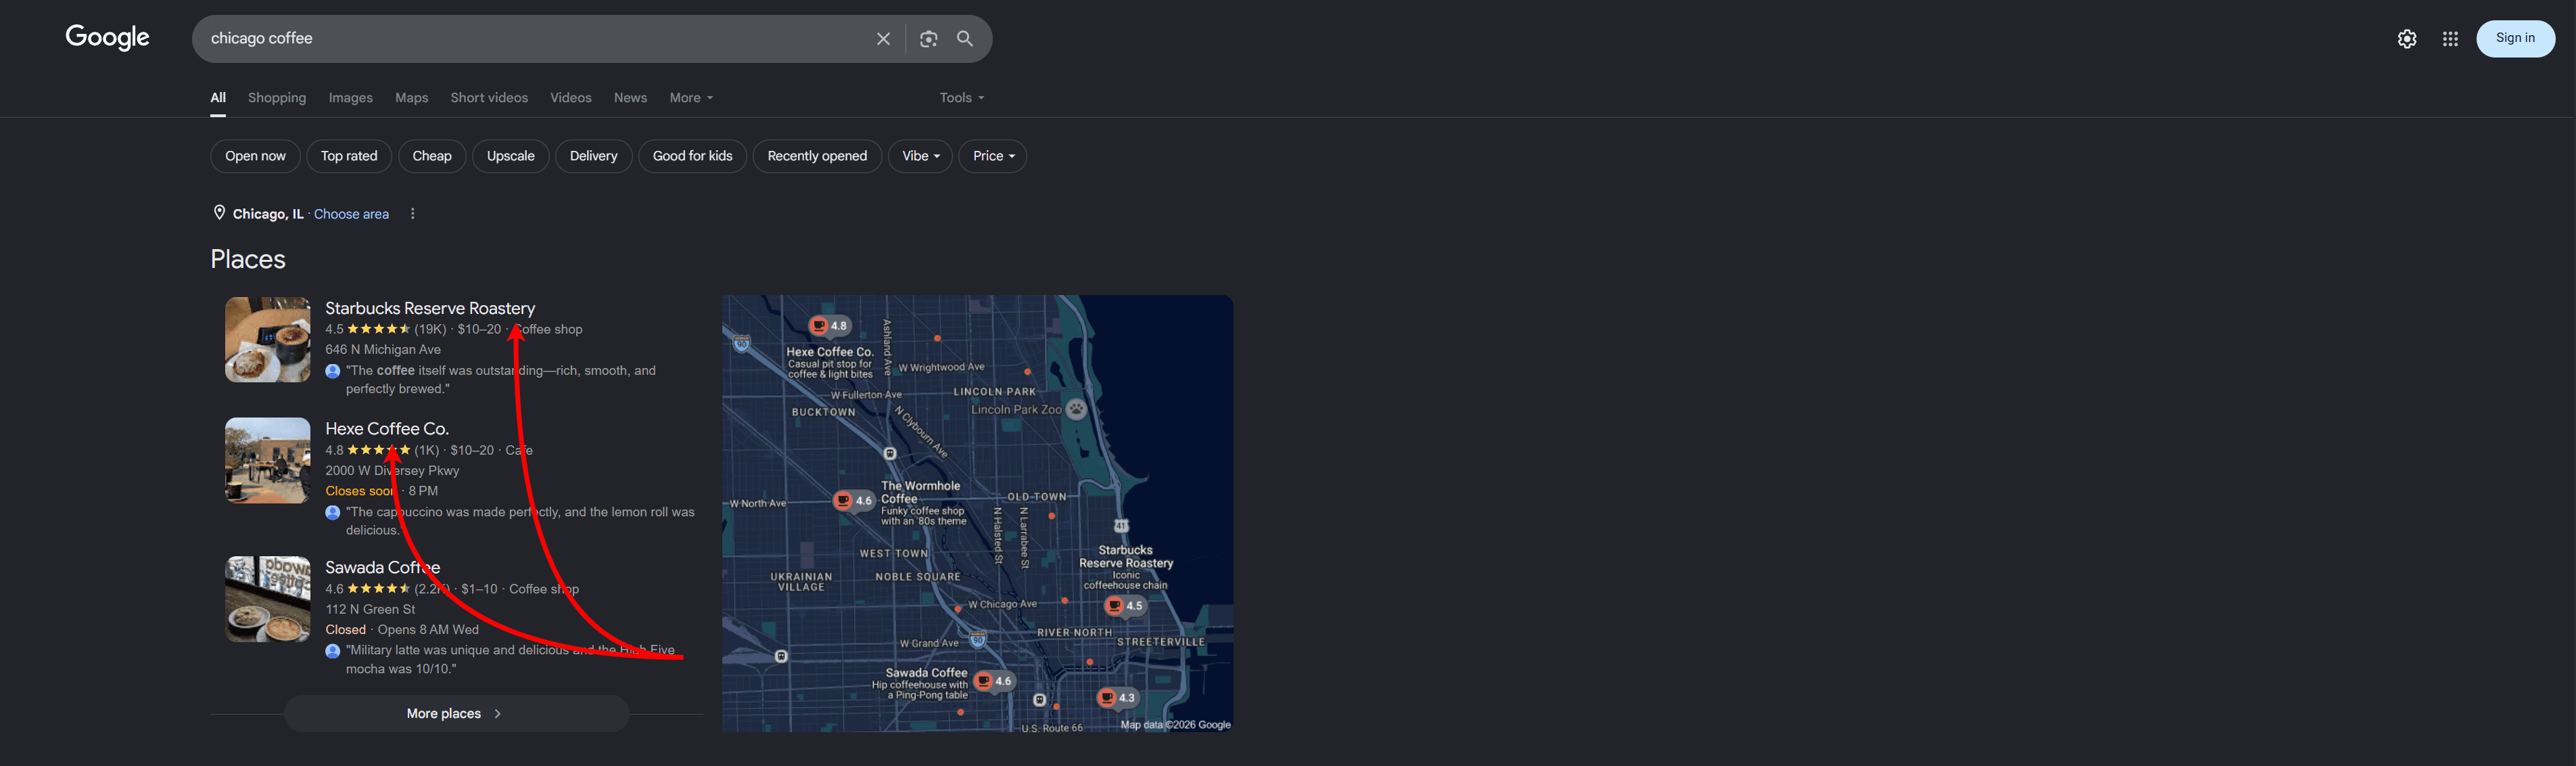Select the All results tab
The image size is (2576, 766).
218,98
